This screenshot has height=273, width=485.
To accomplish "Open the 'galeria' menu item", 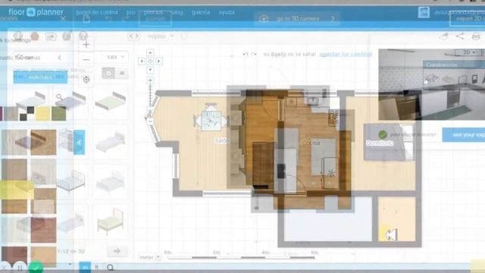I will [x=201, y=12].
